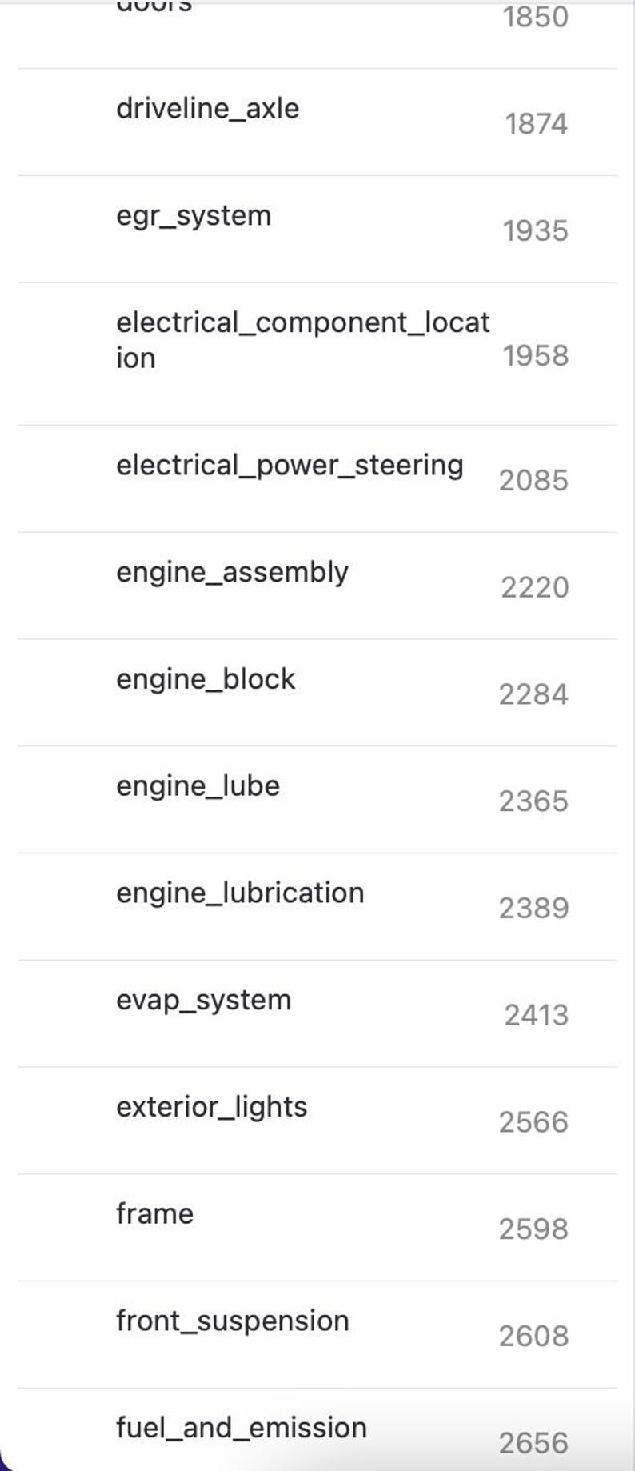Click the 2413 number beside evap_system
Image resolution: width=635 pixels, height=1471 pixels.
536,1016
